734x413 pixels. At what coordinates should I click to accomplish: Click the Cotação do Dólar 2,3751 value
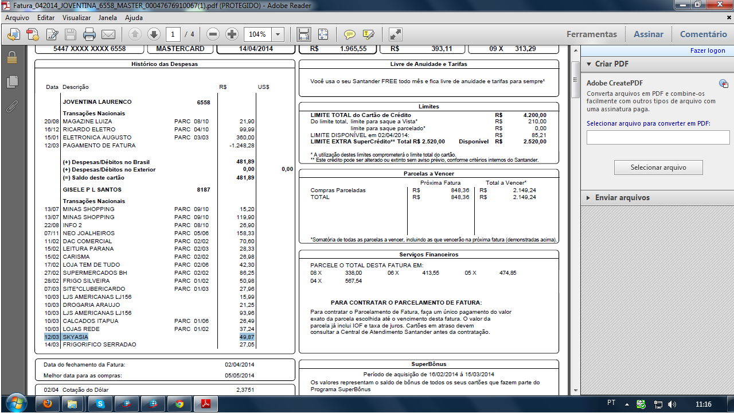245,390
